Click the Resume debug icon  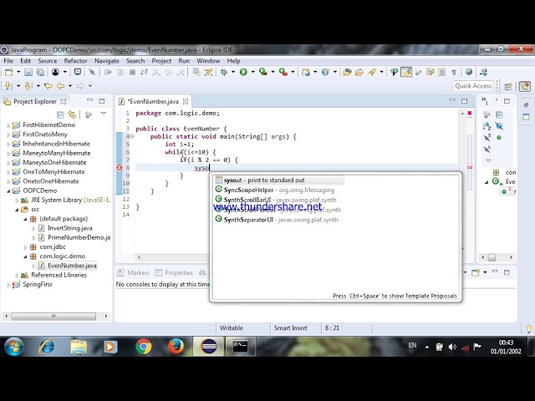[x=108, y=72]
